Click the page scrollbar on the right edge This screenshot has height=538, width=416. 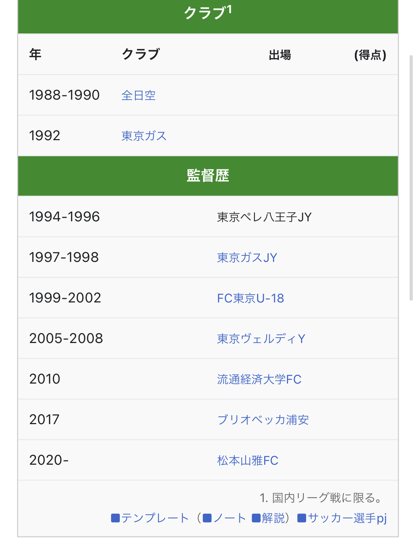[x=411, y=178]
